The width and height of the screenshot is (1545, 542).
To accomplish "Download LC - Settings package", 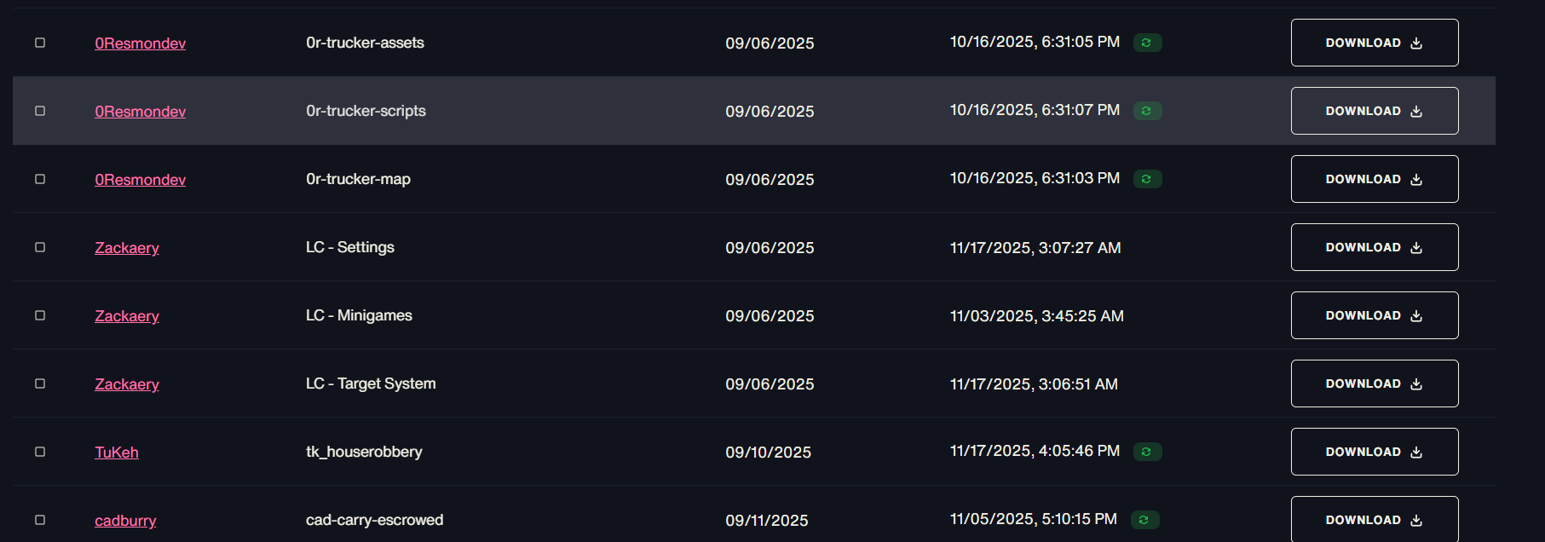I will click(1375, 247).
